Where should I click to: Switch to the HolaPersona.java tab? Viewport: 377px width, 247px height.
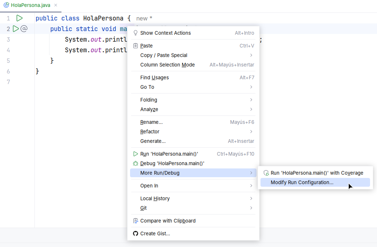[x=30, y=5]
